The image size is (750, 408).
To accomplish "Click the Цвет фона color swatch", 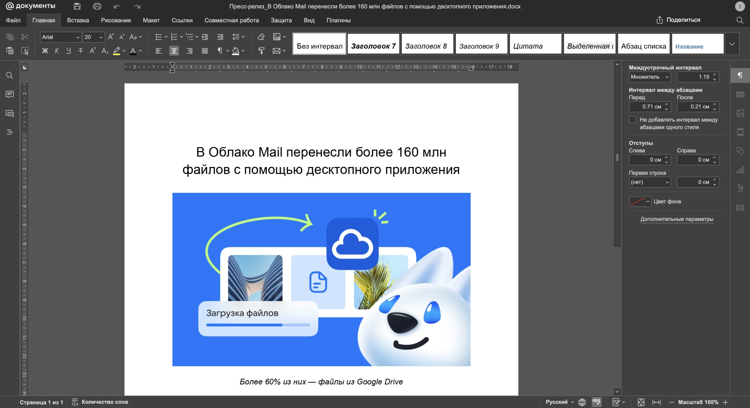I will pos(637,201).
